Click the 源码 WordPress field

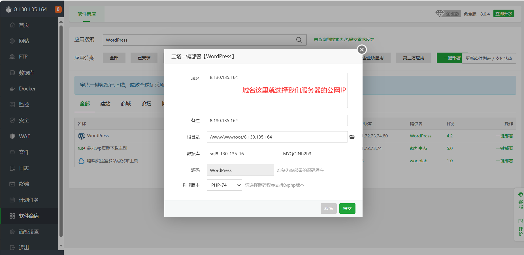(x=240, y=170)
